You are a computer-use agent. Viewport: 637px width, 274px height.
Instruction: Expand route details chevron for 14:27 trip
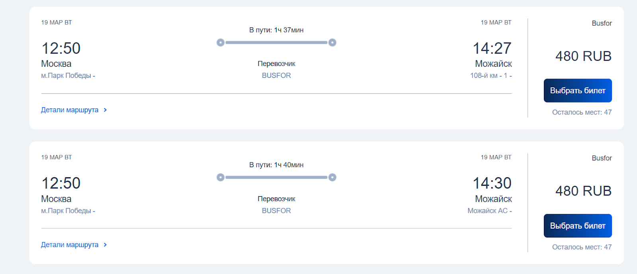click(105, 110)
